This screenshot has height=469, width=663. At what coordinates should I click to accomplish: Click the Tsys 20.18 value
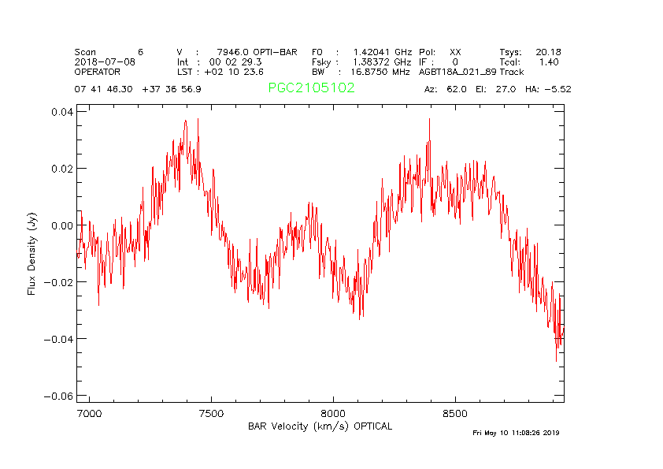(x=530, y=51)
